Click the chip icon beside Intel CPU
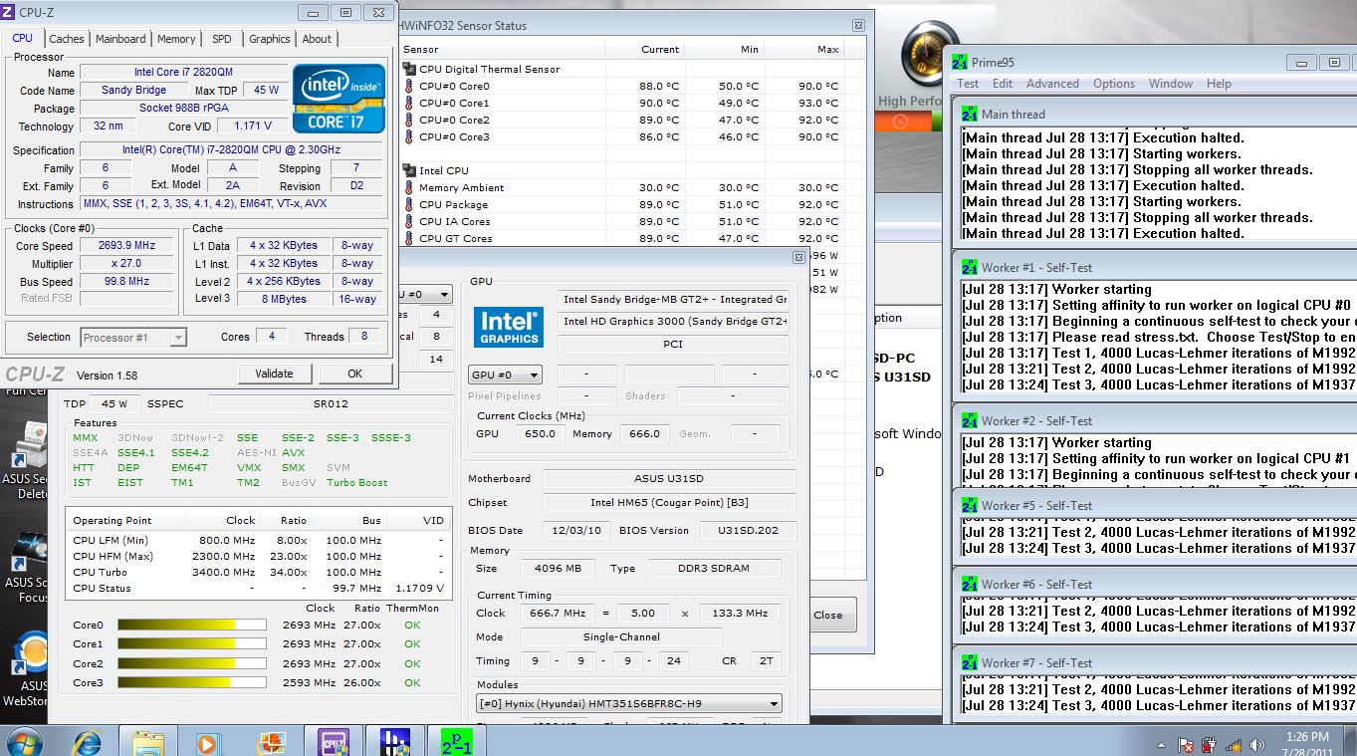This screenshot has width=1357, height=756. [x=409, y=170]
